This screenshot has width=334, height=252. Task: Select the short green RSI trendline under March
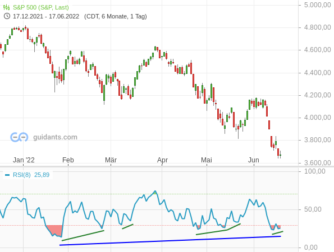[x=127, y=226]
